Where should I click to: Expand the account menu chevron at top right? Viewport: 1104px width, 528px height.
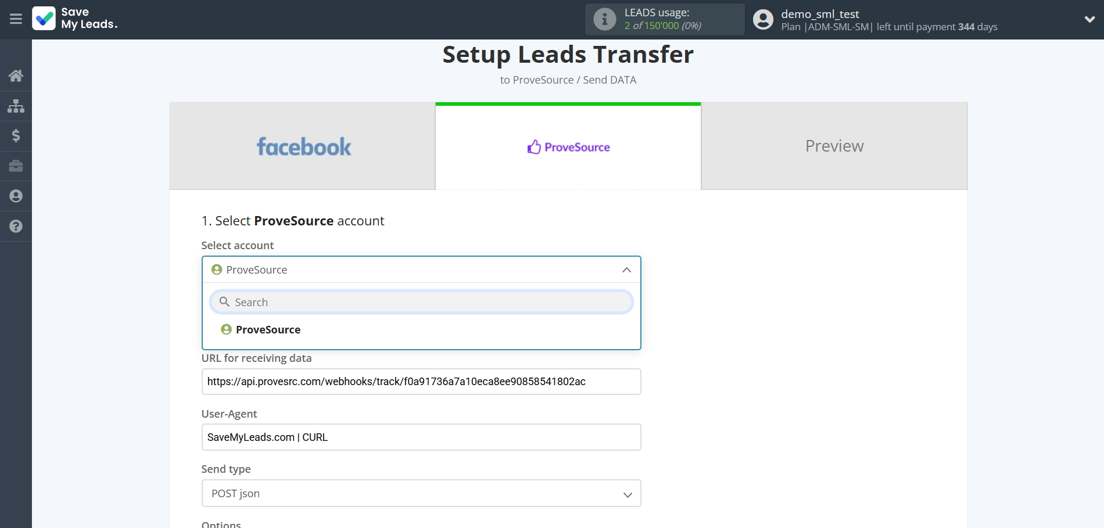(x=1090, y=19)
